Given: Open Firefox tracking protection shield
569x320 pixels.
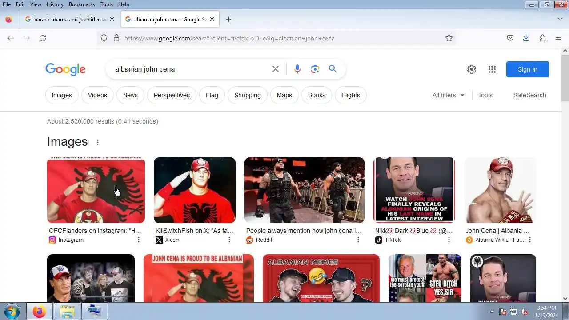Looking at the screenshot, I should pos(104,38).
